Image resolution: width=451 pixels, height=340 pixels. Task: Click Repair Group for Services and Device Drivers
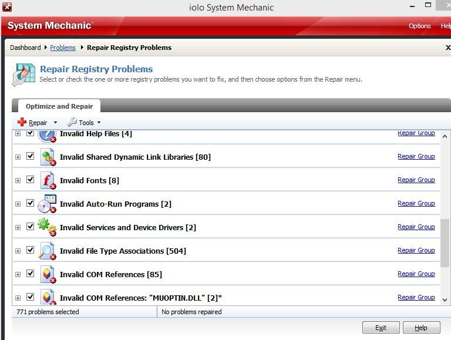(416, 227)
